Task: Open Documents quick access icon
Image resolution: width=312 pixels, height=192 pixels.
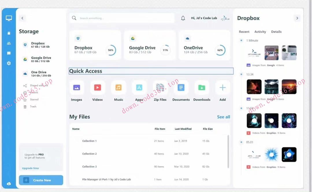Action: pyautogui.click(x=181, y=88)
